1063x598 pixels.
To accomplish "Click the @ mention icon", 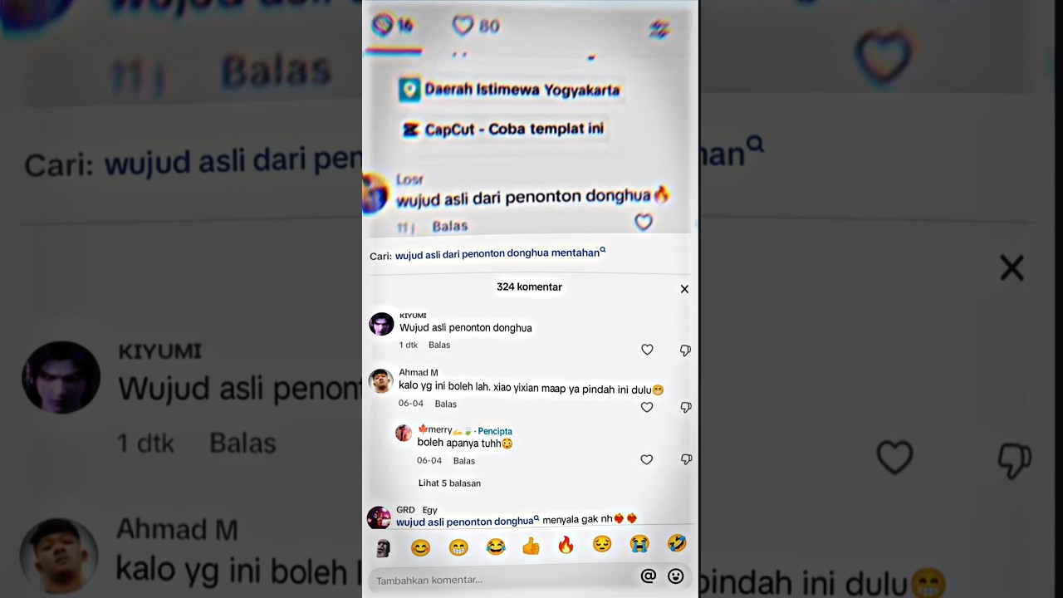I will [649, 576].
